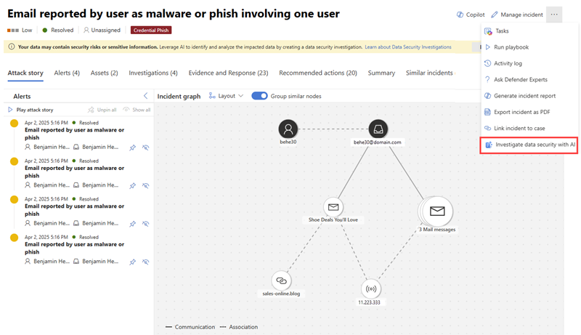Click the behe30@domain.com mailbox node
The image size is (581, 335).
coord(377,129)
